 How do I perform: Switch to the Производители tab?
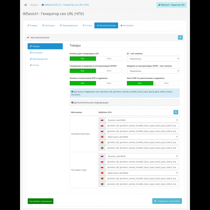68,26
